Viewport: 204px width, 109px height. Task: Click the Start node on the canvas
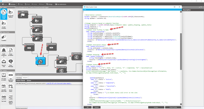23,14
